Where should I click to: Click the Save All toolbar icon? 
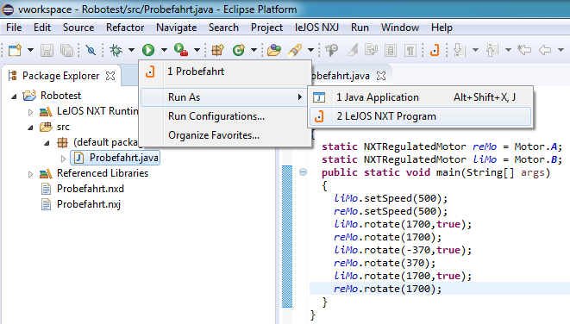click(67, 50)
